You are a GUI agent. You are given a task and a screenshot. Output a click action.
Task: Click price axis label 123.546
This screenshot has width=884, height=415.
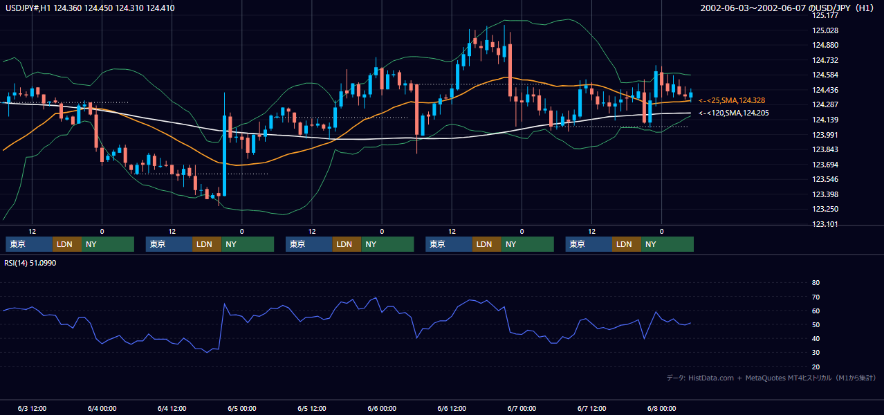(825, 179)
